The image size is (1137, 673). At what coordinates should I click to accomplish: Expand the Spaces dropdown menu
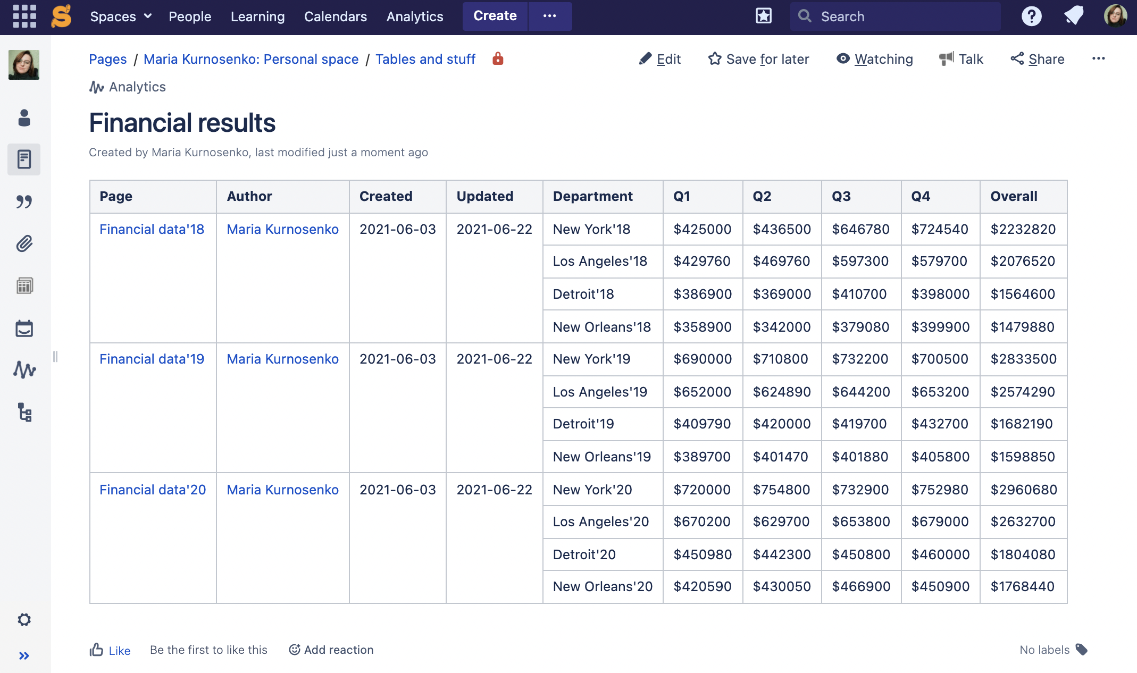pyautogui.click(x=121, y=16)
